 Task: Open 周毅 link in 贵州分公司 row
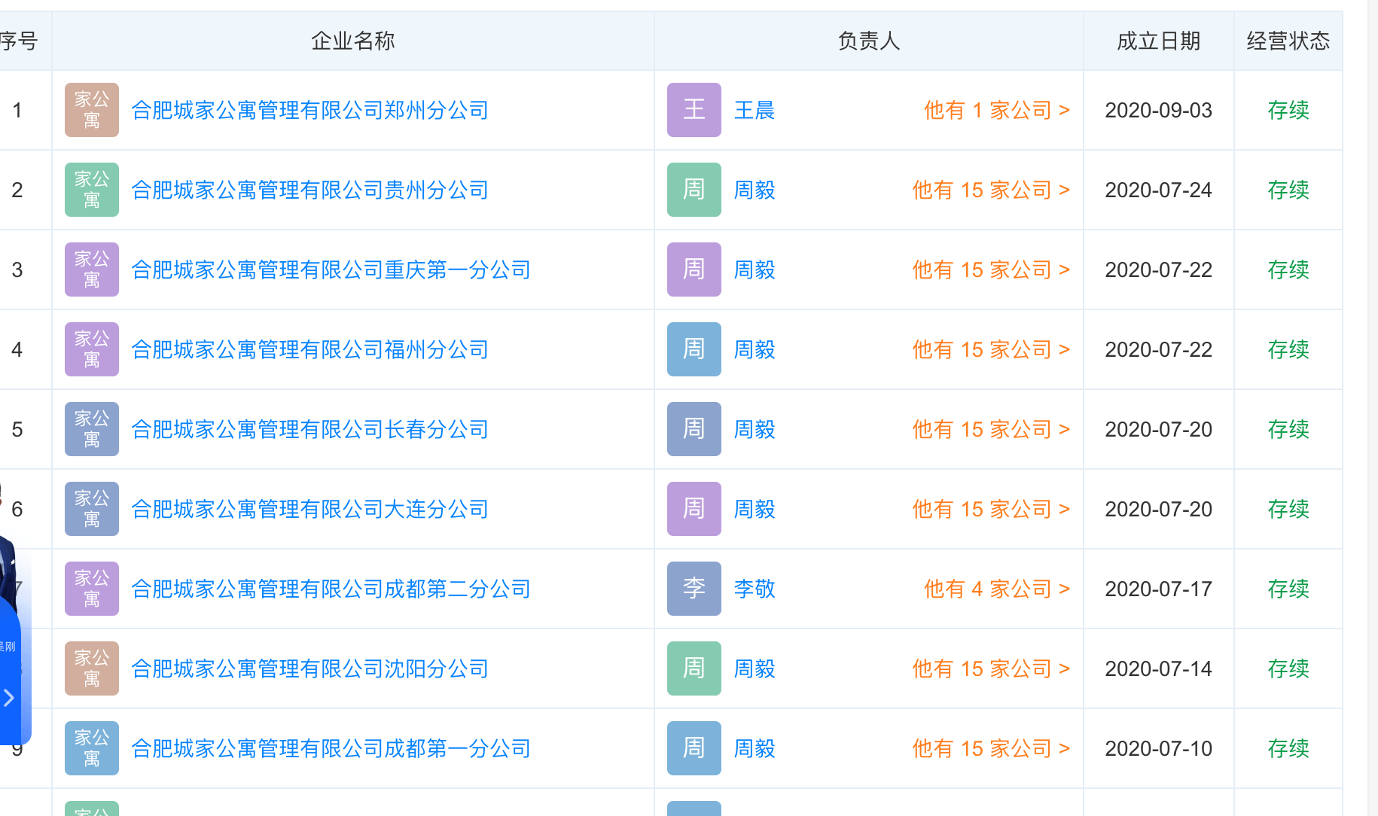click(x=755, y=190)
